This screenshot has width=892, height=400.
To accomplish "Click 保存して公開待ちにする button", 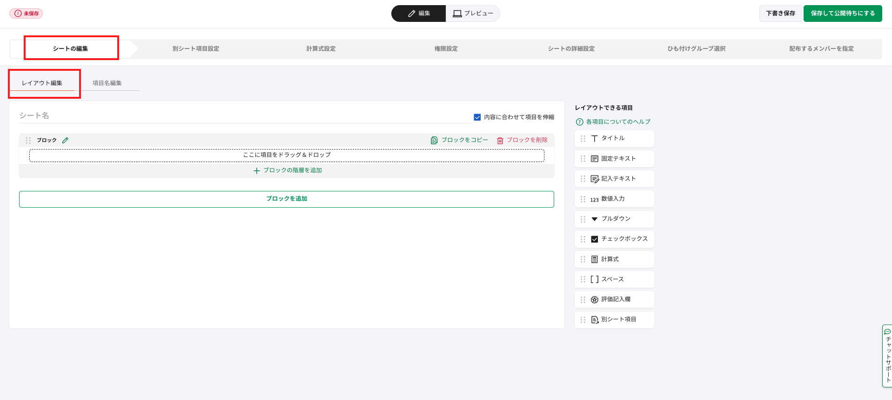I will (x=842, y=14).
